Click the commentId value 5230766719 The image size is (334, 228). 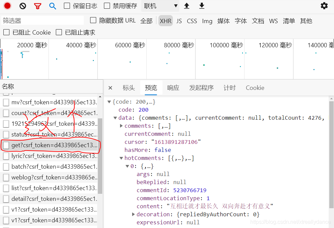point(190,190)
